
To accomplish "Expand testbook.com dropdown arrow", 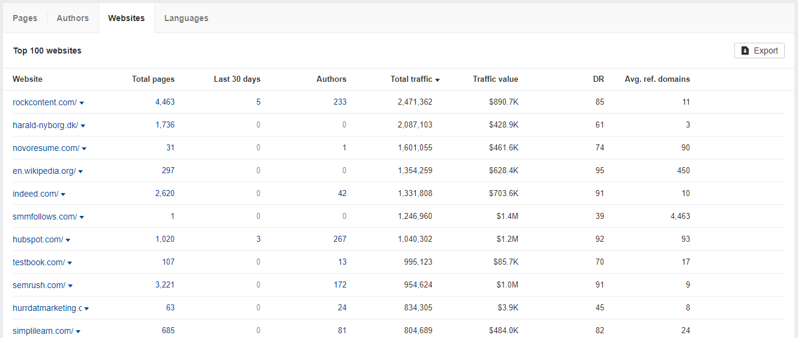I will click(x=70, y=263).
